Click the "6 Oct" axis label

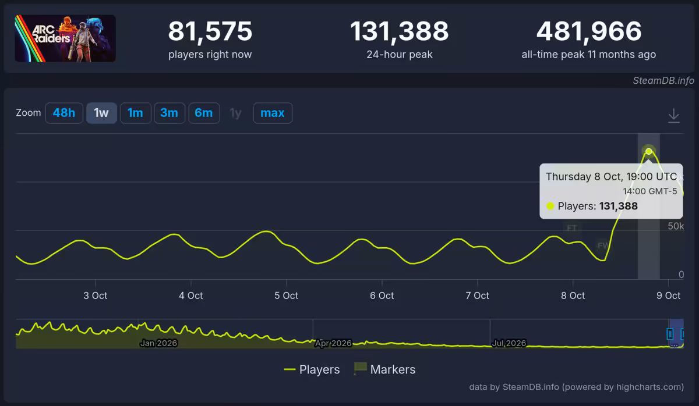point(382,295)
